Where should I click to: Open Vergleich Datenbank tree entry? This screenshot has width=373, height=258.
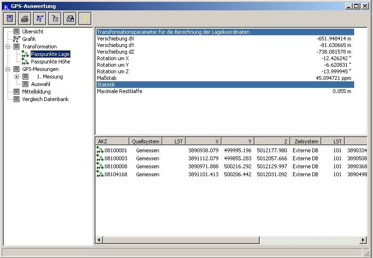click(45, 99)
